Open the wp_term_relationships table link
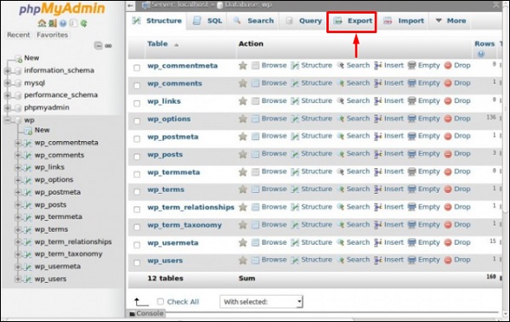 click(190, 207)
